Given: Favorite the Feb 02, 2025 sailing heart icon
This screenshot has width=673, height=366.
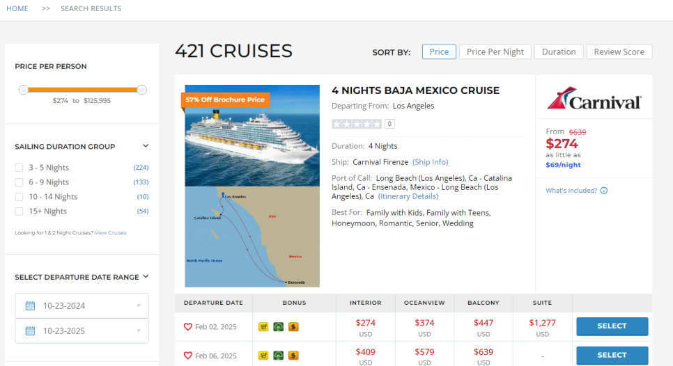Looking at the screenshot, I should coord(187,326).
